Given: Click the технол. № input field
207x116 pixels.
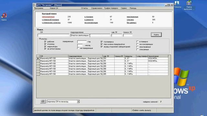Looking at the screenshot, I should (128, 35).
